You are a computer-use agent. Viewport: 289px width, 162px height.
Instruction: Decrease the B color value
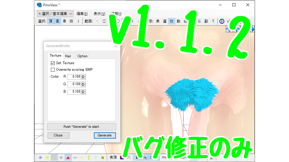click(x=83, y=93)
